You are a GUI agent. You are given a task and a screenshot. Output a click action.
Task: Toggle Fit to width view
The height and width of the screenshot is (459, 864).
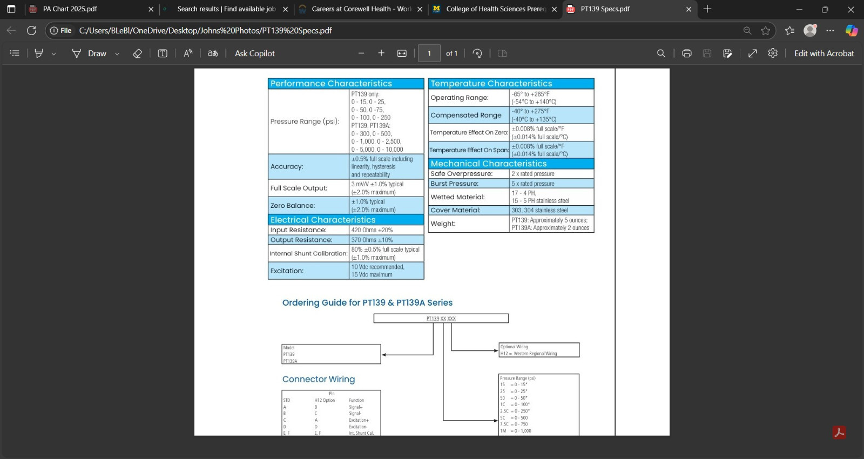[x=402, y=53]
